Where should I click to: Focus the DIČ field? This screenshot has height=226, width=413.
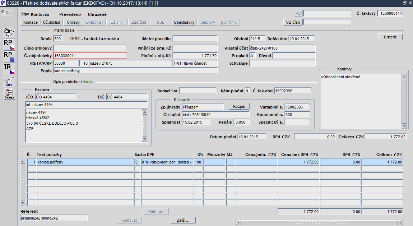click(126, 97)
